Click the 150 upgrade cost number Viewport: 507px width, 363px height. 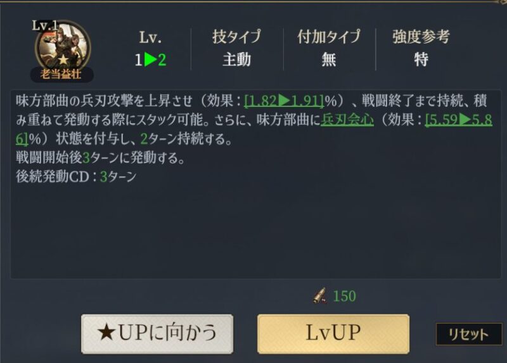click(344, 296)
